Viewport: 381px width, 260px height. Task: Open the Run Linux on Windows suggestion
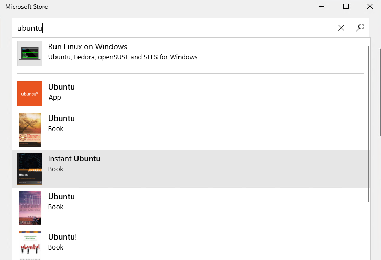(190, 53)
